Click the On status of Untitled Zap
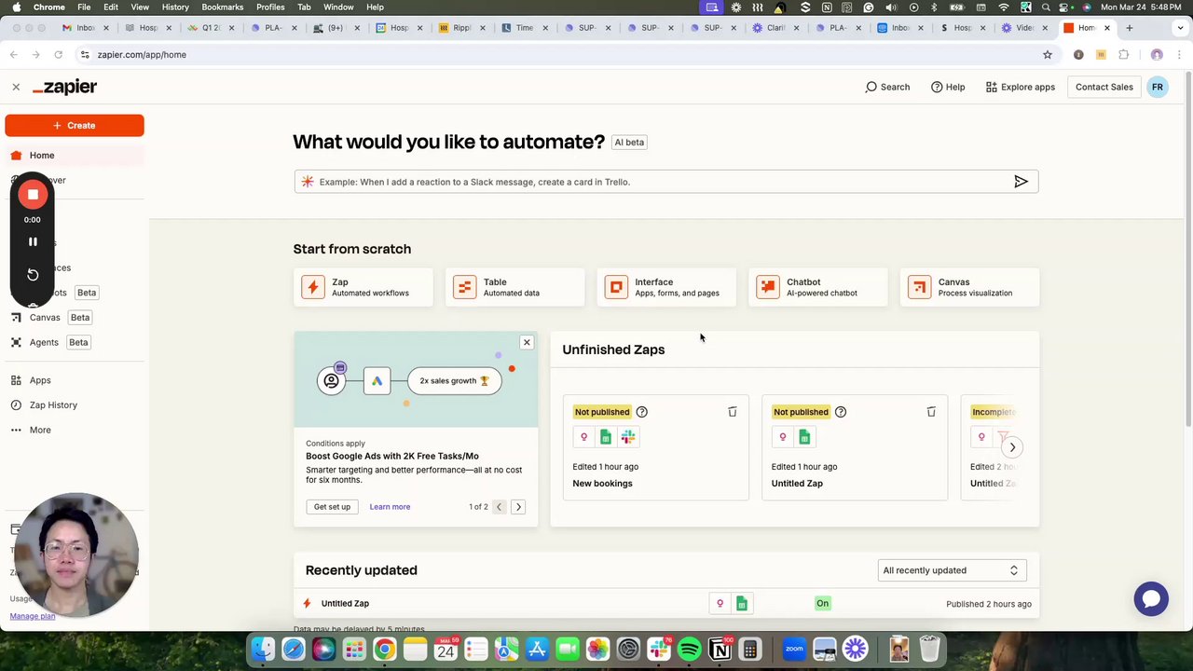This screenshot has height=671, width=1193. click(x=822, y=604)
